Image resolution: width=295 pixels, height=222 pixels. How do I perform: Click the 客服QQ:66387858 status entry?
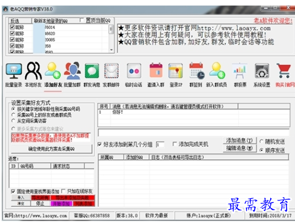92,215
